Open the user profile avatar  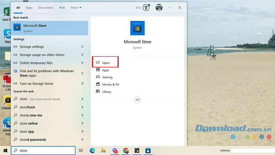[159, 7]
